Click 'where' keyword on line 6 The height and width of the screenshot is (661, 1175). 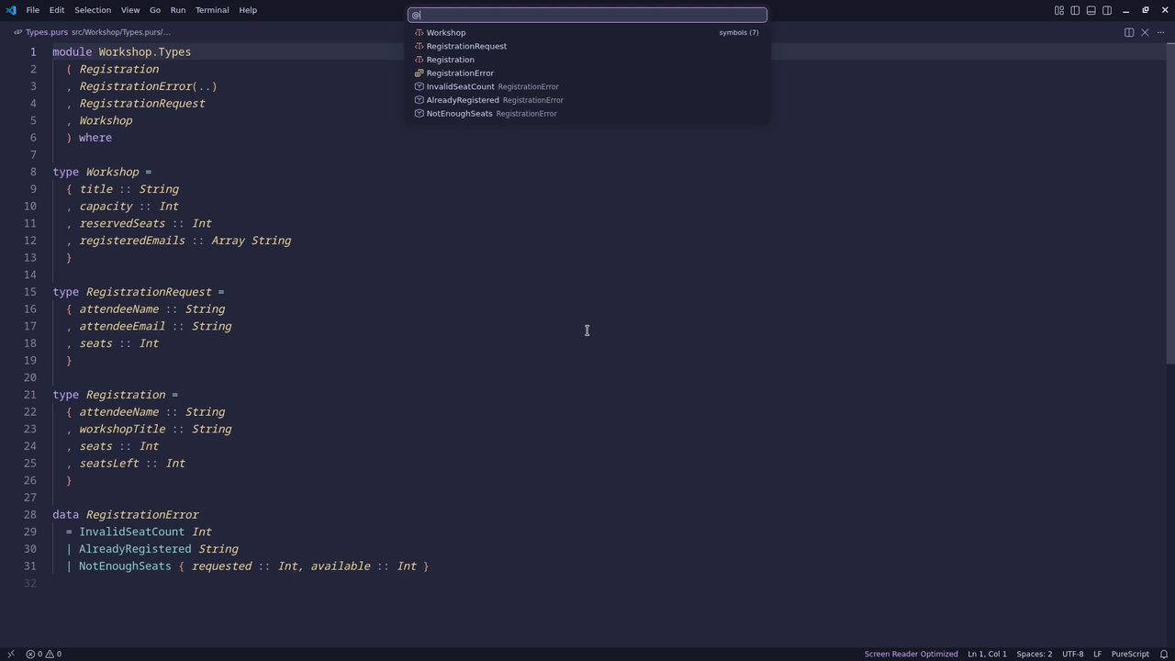click(95, 138)
